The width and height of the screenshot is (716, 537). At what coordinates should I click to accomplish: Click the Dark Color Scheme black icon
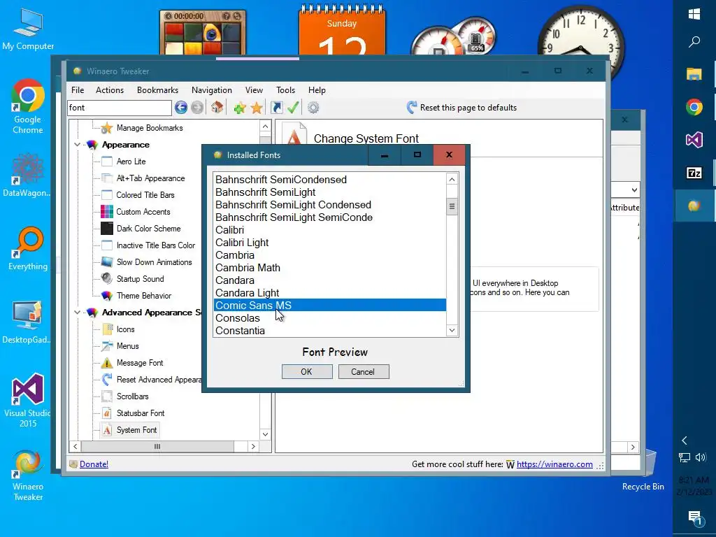tap(107, 229)
